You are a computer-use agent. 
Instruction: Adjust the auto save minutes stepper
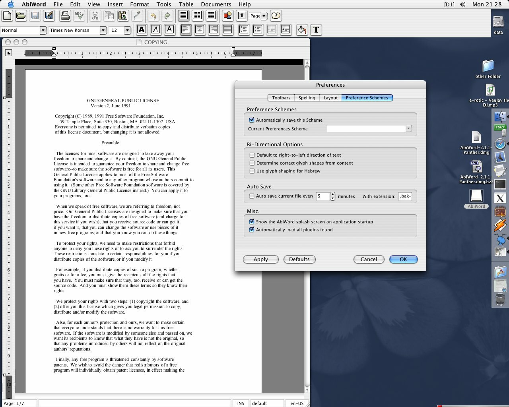332,196
